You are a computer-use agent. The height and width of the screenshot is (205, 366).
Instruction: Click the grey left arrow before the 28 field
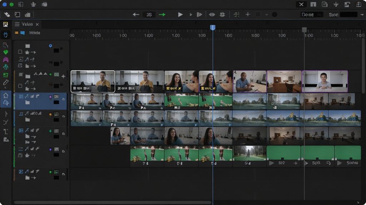(136, 15)
